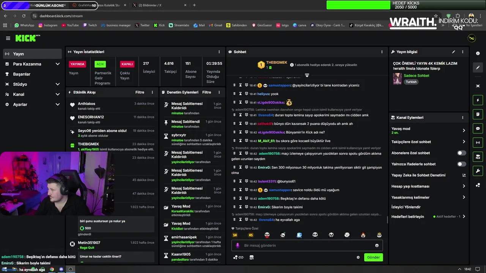Click the shop icon below the message box

pyautogui.click(x=251, y=257)
